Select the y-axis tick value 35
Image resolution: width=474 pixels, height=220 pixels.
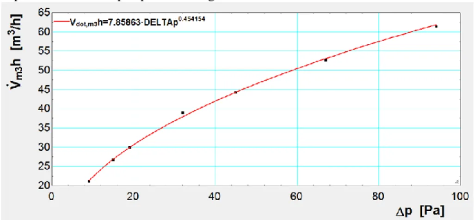tap(43, 128)
